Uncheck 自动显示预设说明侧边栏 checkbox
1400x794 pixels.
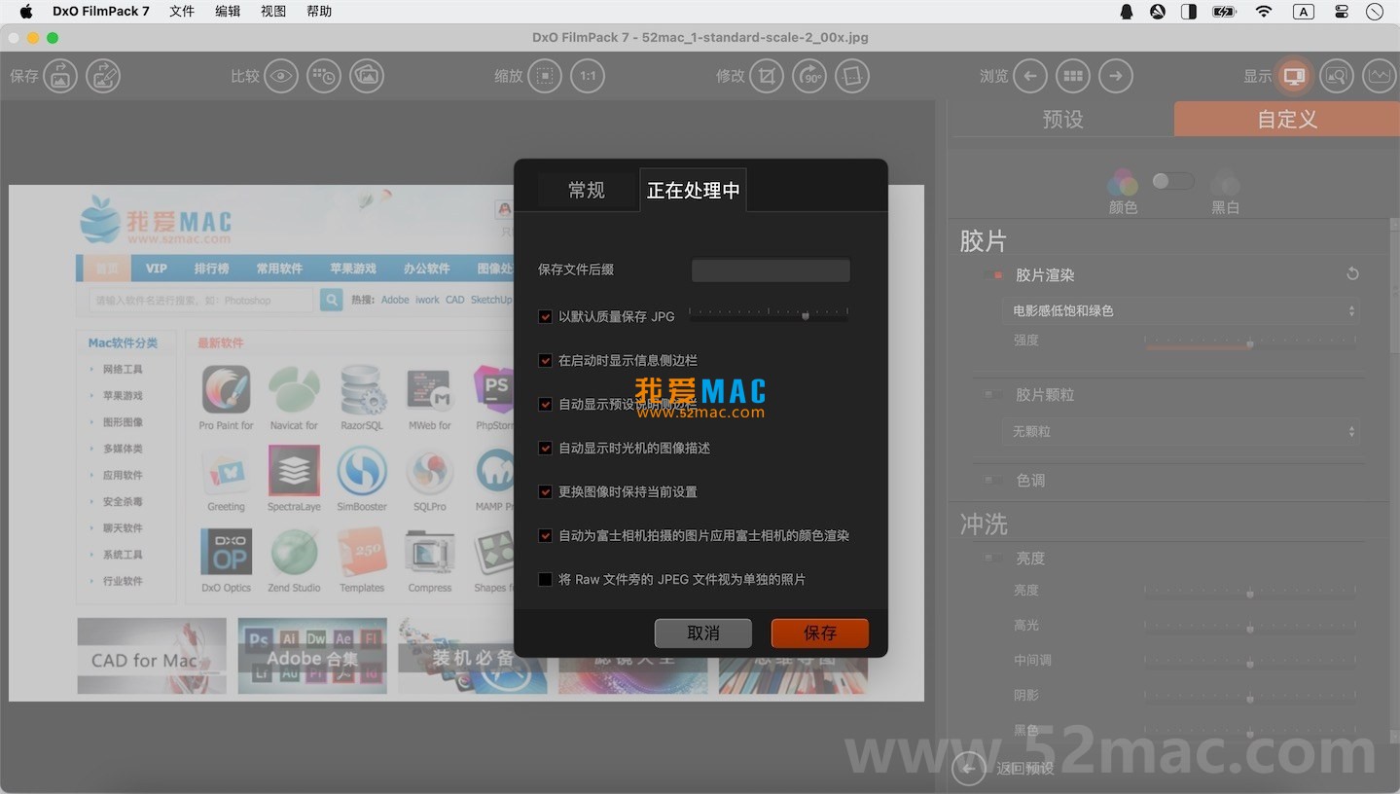coord(545,404)
